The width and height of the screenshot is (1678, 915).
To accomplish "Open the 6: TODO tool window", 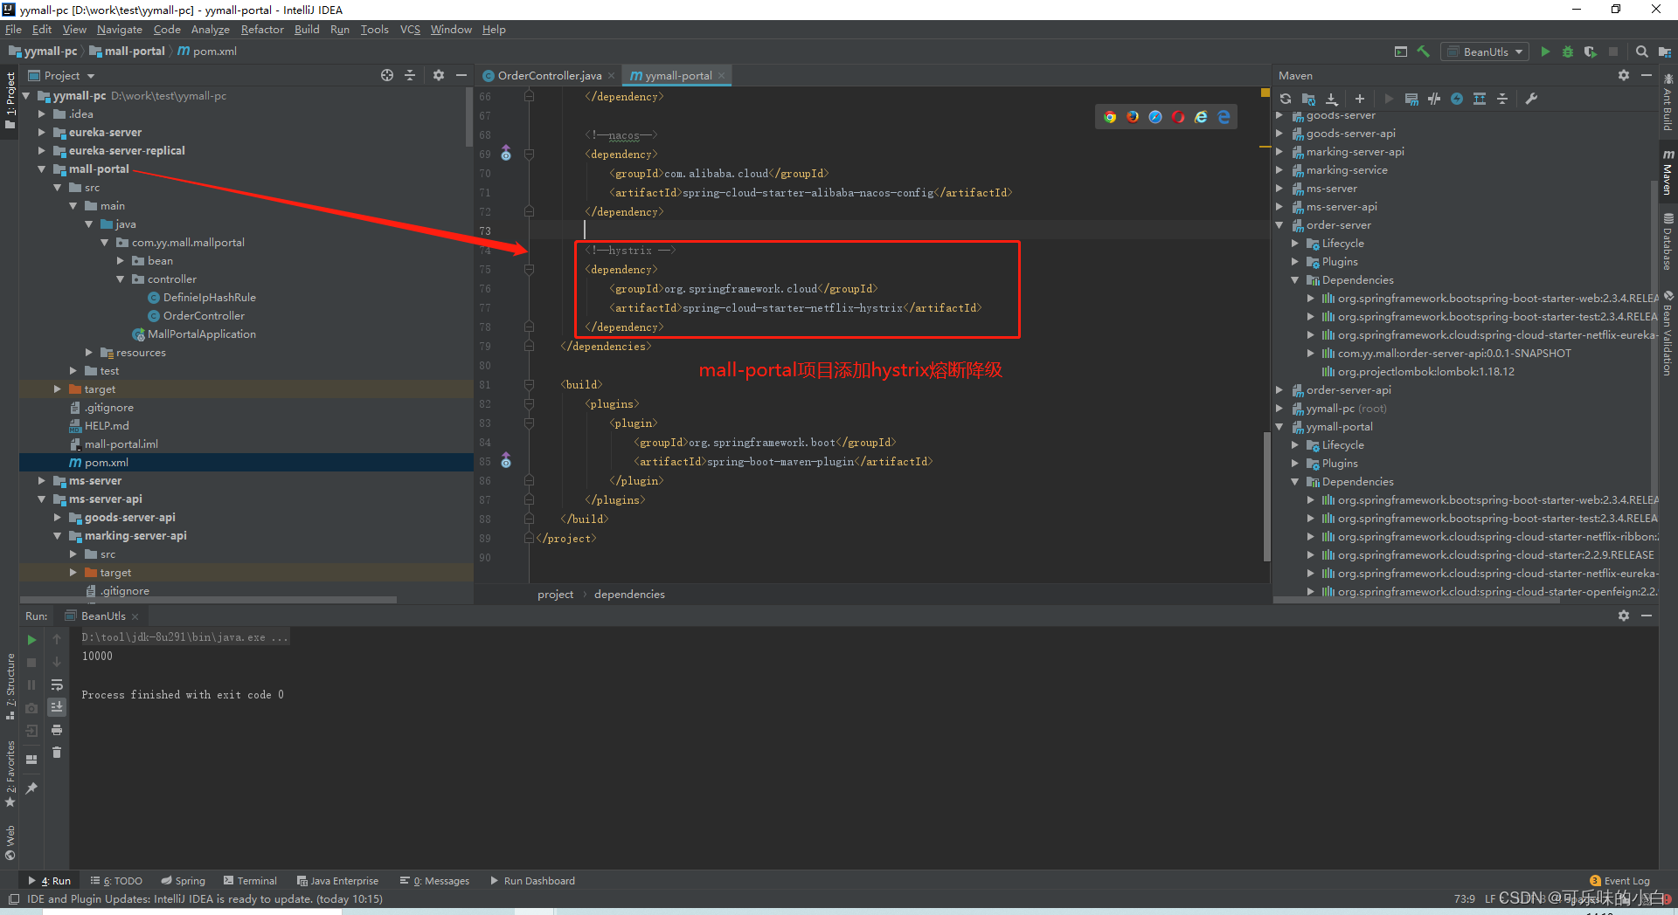I will click(116, 881).
